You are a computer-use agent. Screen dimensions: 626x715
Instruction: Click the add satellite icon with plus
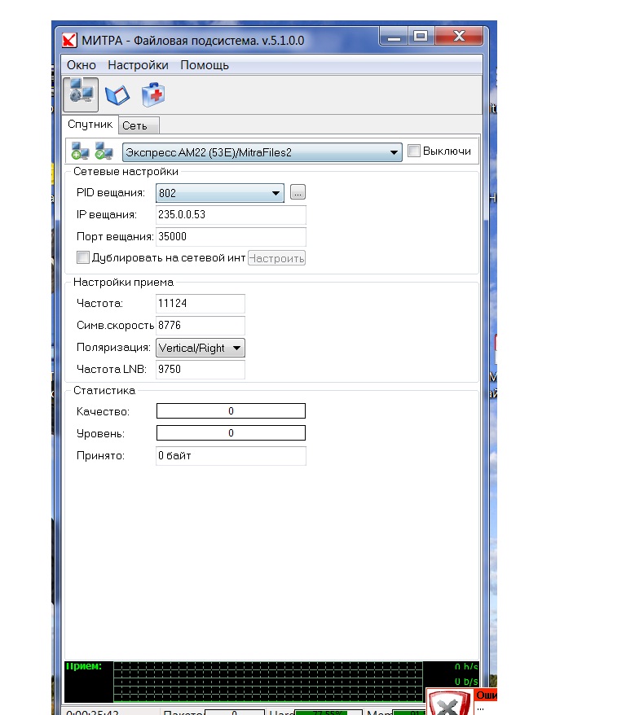coord(81,151)
